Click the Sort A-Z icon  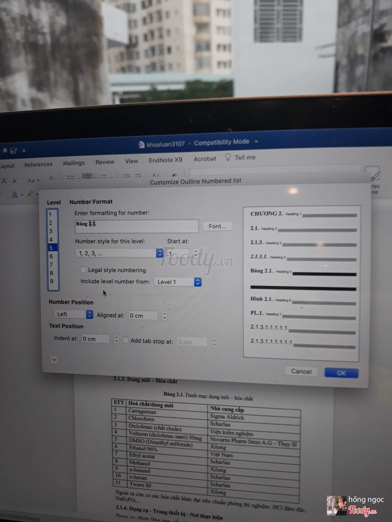(x=156, y=175)
